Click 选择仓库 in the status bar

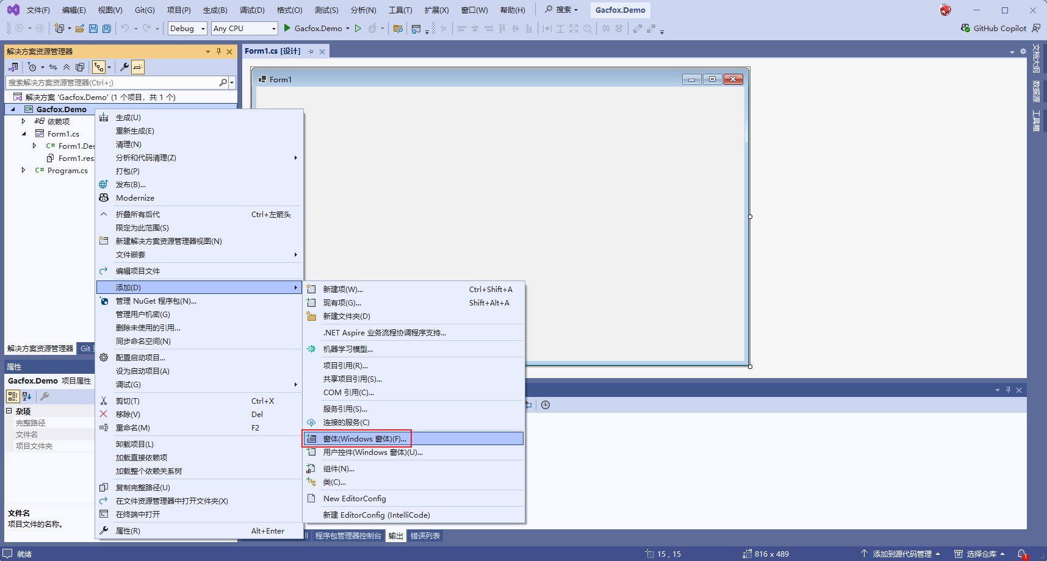coord(980,554)
